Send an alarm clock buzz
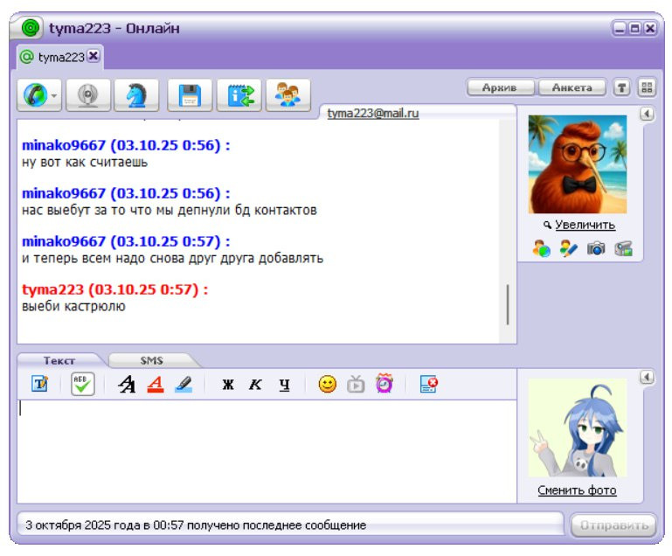Screen dimensions: 672x556 pyautogui.click(x=384, y=383)
